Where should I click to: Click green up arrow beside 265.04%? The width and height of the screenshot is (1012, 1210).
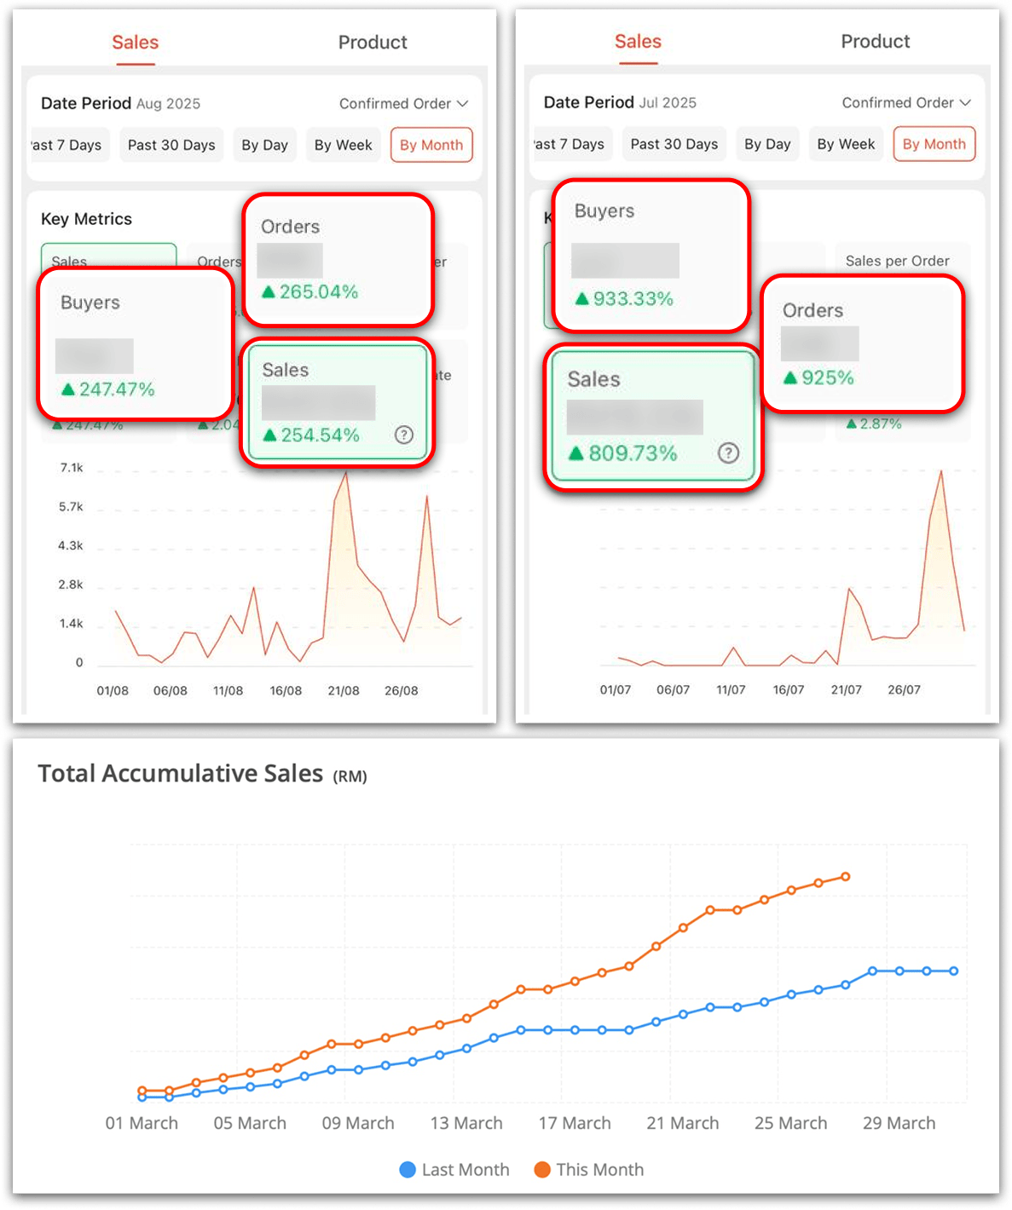click(x=269, y=292)
